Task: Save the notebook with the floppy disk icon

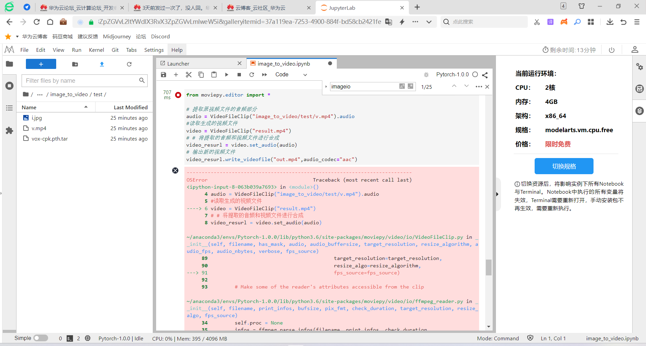Action: coord(164,75)
